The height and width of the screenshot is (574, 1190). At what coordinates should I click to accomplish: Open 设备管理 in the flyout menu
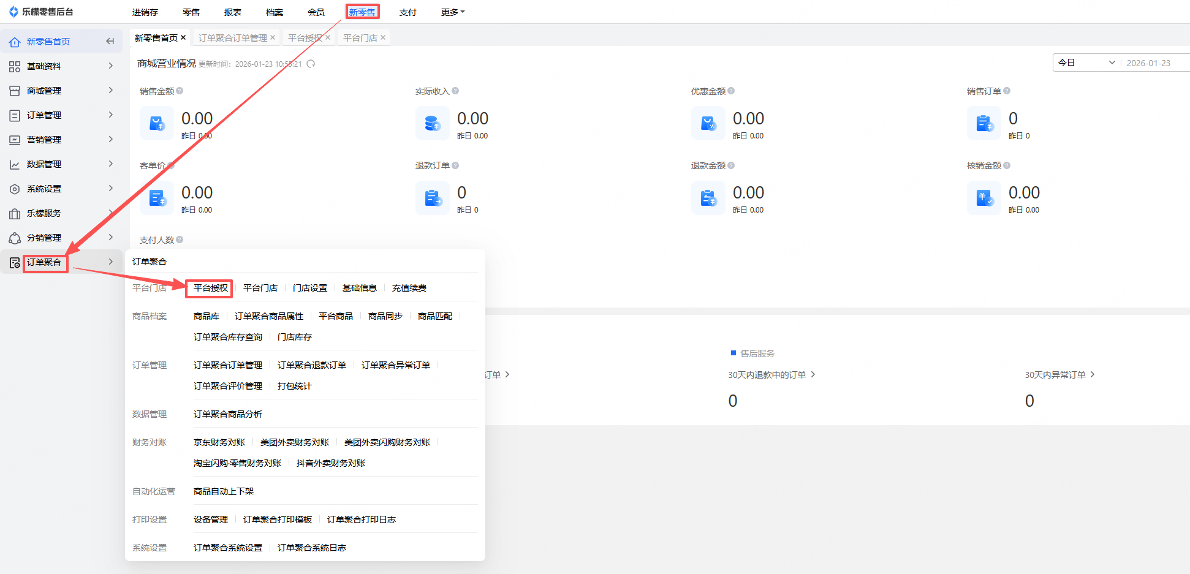click(x=211, y=519)
